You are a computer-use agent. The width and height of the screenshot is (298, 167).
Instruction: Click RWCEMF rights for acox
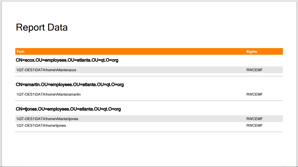(254, 70)
